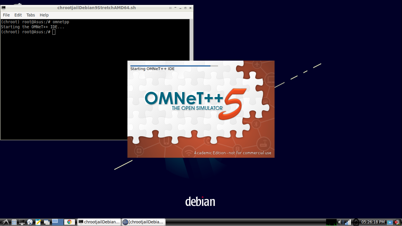Click the logout exit door icon
The height and width of the screenshot is (226, 402).
[x=398, y=222]
